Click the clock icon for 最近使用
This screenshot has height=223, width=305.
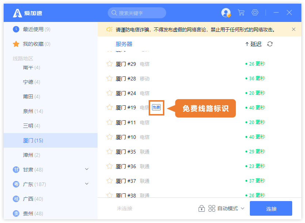point(16,29)
